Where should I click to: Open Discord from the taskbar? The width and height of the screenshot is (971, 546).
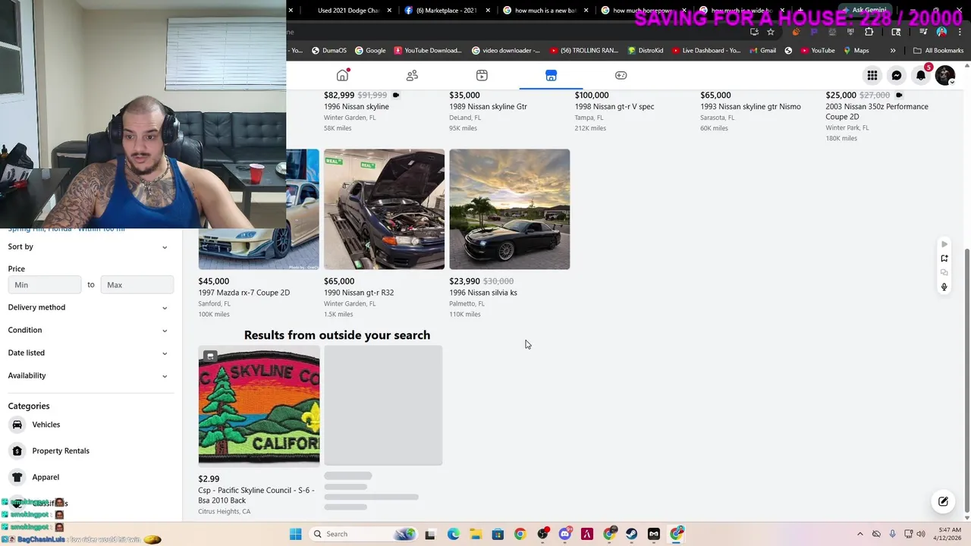click(564, 534)
